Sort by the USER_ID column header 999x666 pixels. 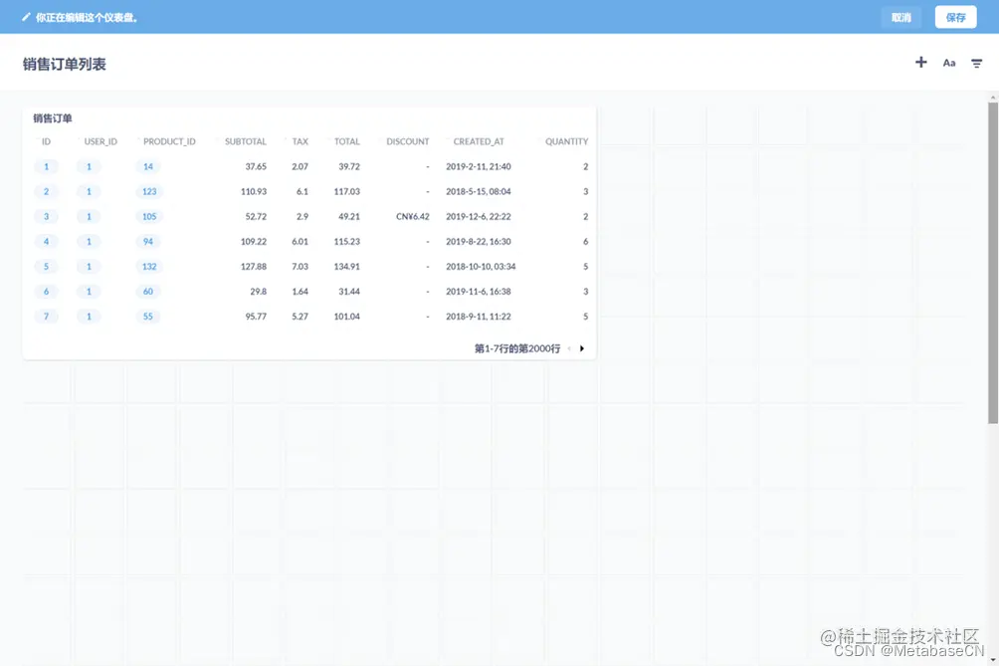(100, 141)
